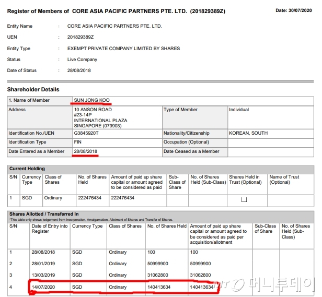Click shares held 31062800 in row 3
322x297 pixels.
point(157,275)
